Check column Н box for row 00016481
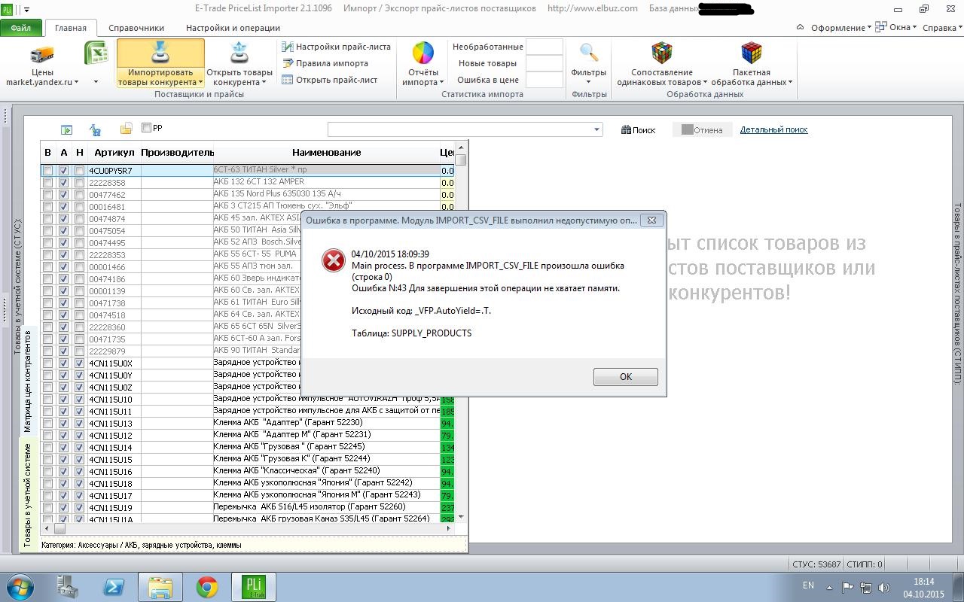The image size is (964, 602). [80, 207]
